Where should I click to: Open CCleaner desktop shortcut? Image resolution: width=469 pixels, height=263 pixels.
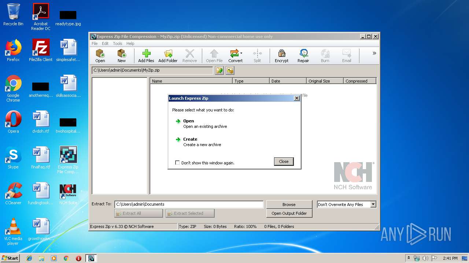[13, 194]
